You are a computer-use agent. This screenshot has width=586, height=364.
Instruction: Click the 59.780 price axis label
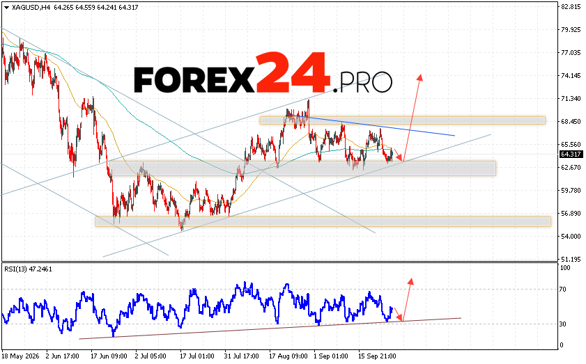click(x=571, y=191)
